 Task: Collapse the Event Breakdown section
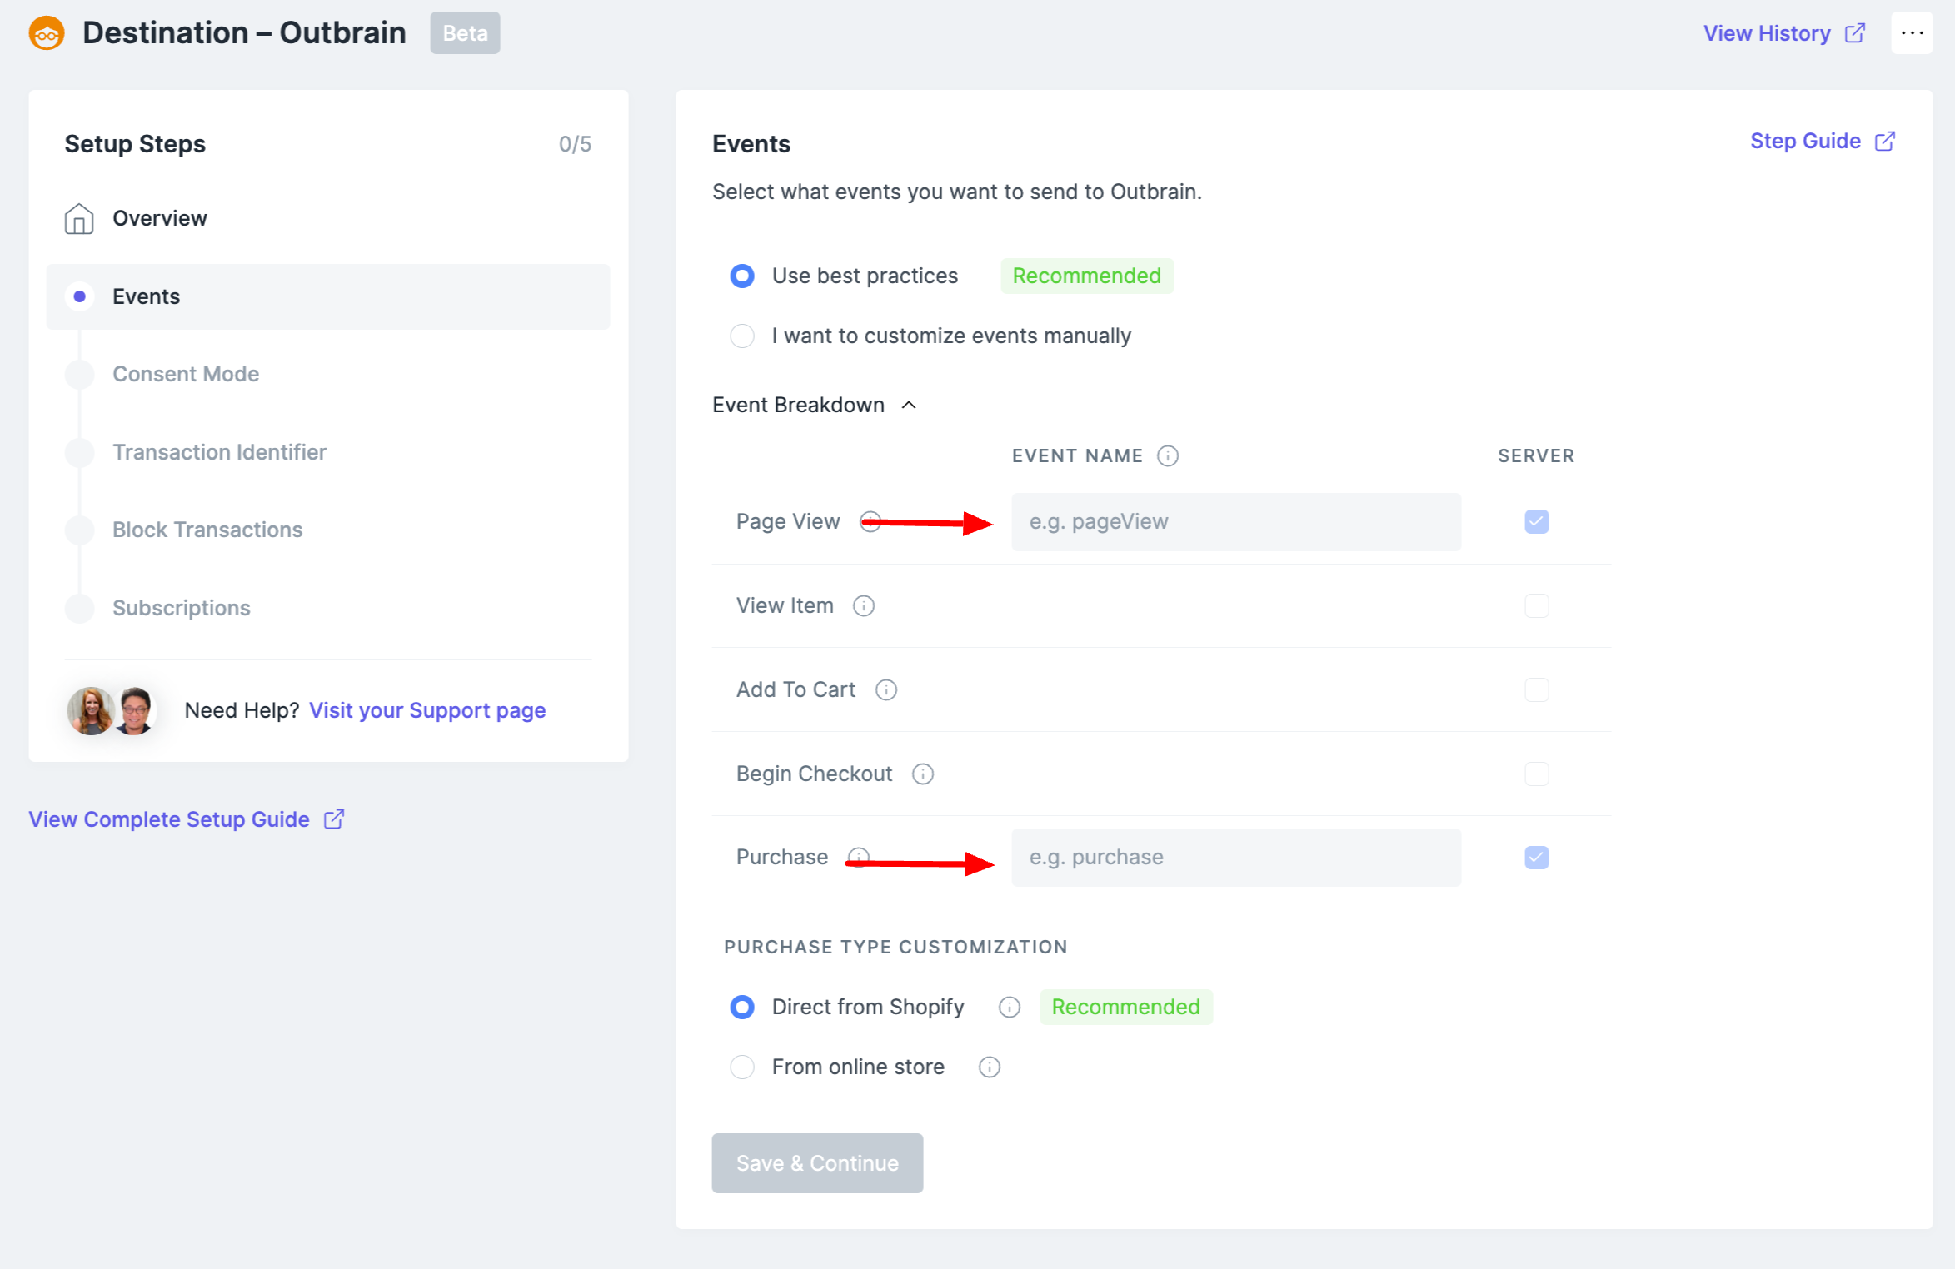point(909,405)
